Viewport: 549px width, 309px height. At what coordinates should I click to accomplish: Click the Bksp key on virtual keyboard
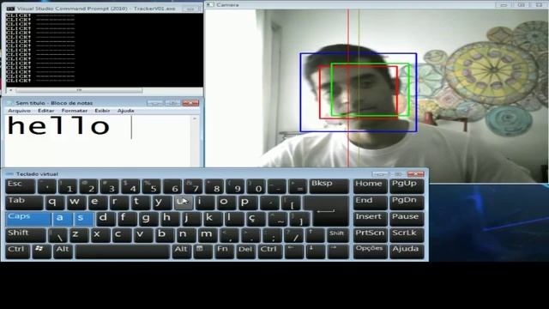pos(329,186)
